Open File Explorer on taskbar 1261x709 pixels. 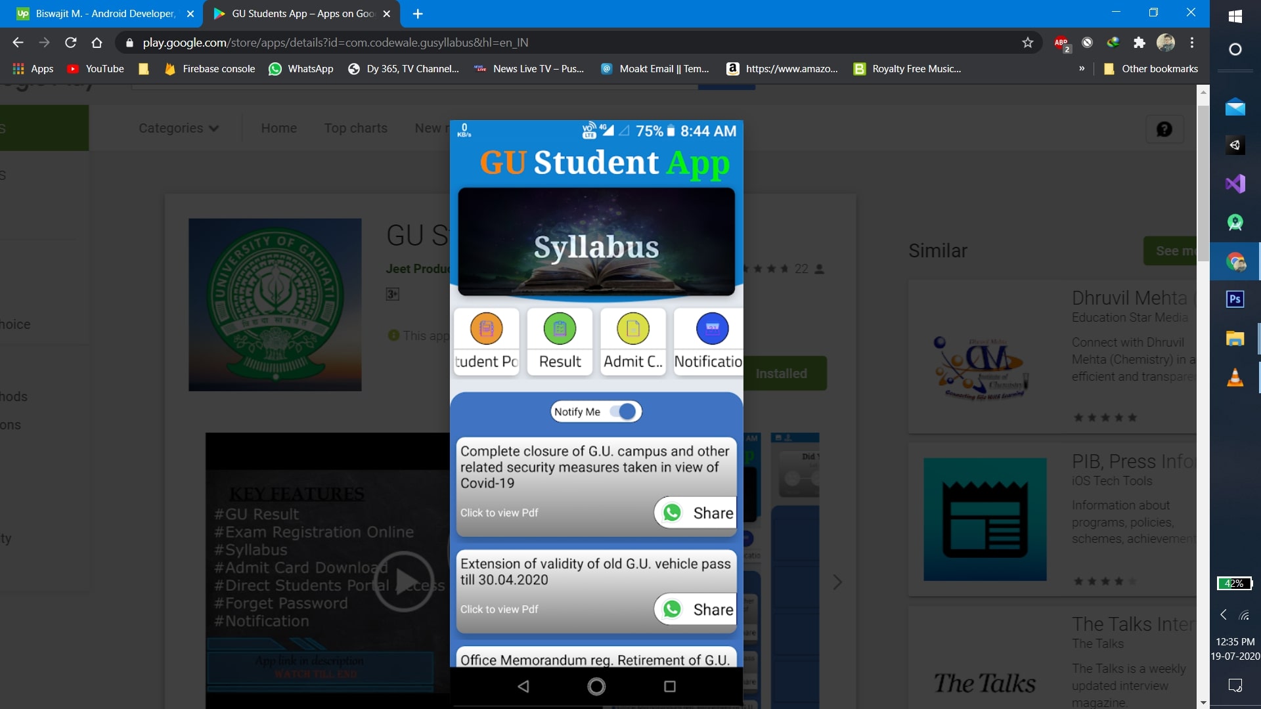(x=1235, y=339)
